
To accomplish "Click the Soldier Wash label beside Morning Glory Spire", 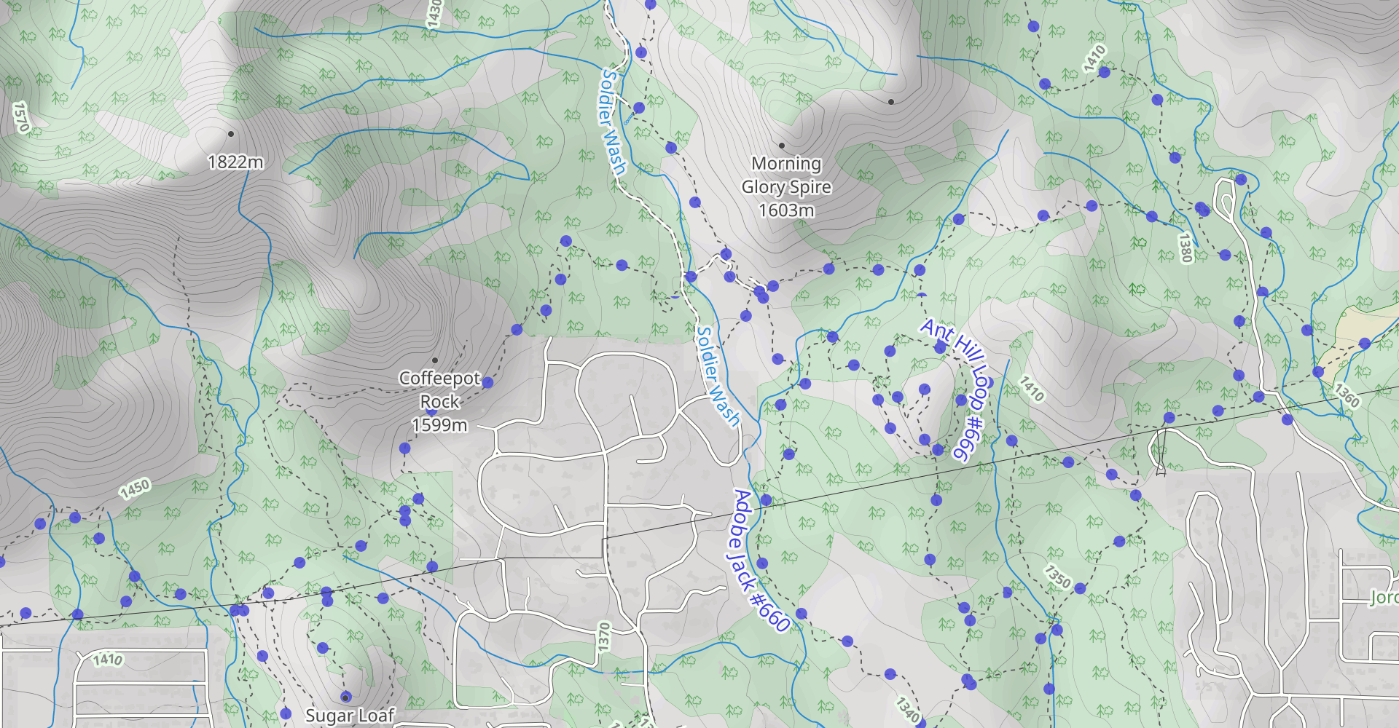I will coord(613,122).
